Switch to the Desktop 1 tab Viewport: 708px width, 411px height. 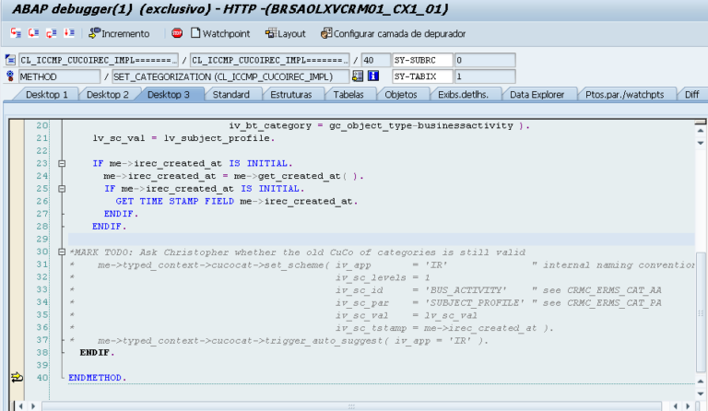click(46, 94)
